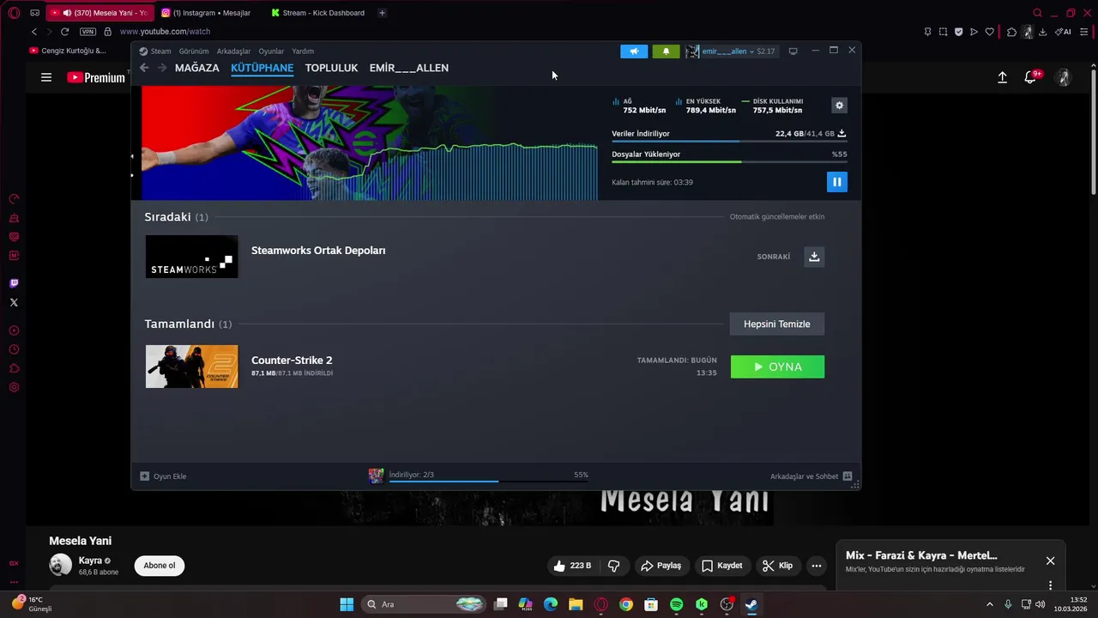Image resolution: width=1098 pixels, height=618 pixels.
Task: Pause the current Steam download
Action: pyautogui.click(x=836, y=182)
